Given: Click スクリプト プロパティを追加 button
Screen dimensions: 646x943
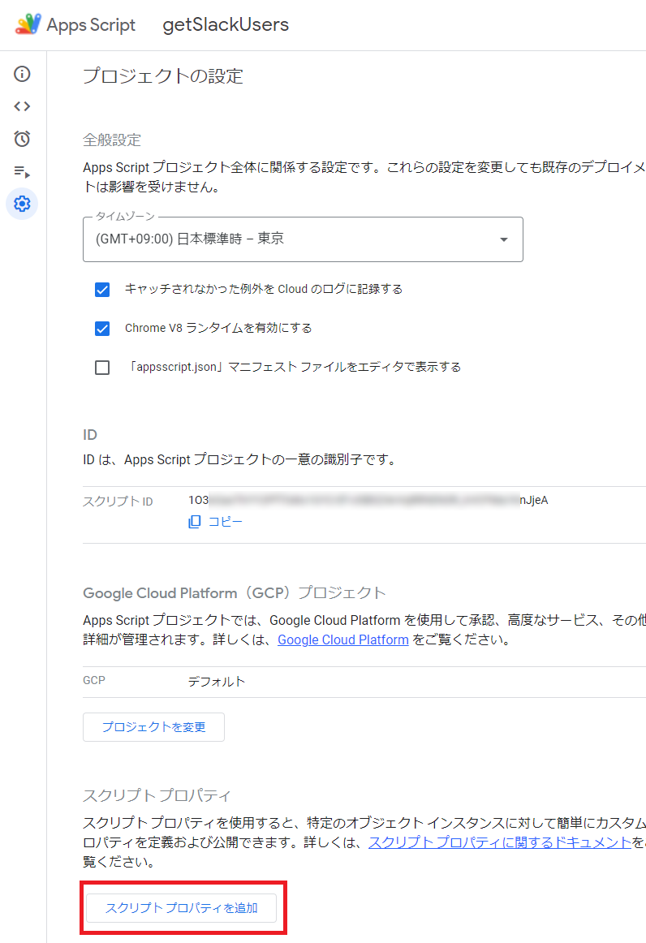Looking at the screenshot, I should pyautogui.click(x=181, y=908).
